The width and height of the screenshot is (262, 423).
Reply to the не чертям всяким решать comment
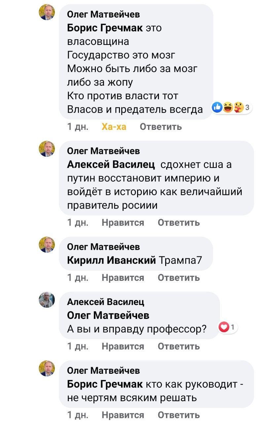179,415
